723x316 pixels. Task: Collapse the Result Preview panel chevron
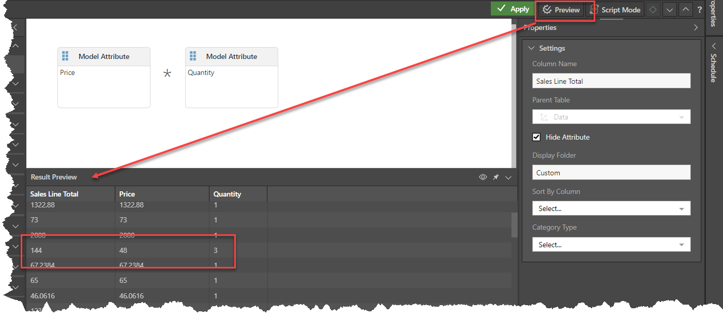coord(508,177)
